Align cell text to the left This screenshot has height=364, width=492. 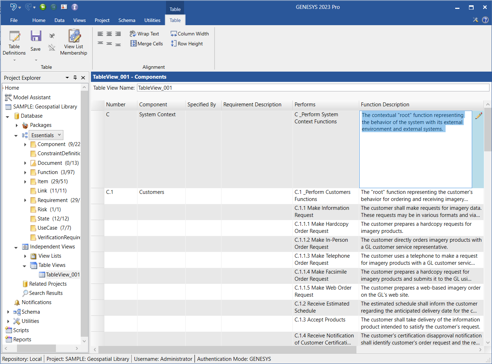click(x=101, y=34)
